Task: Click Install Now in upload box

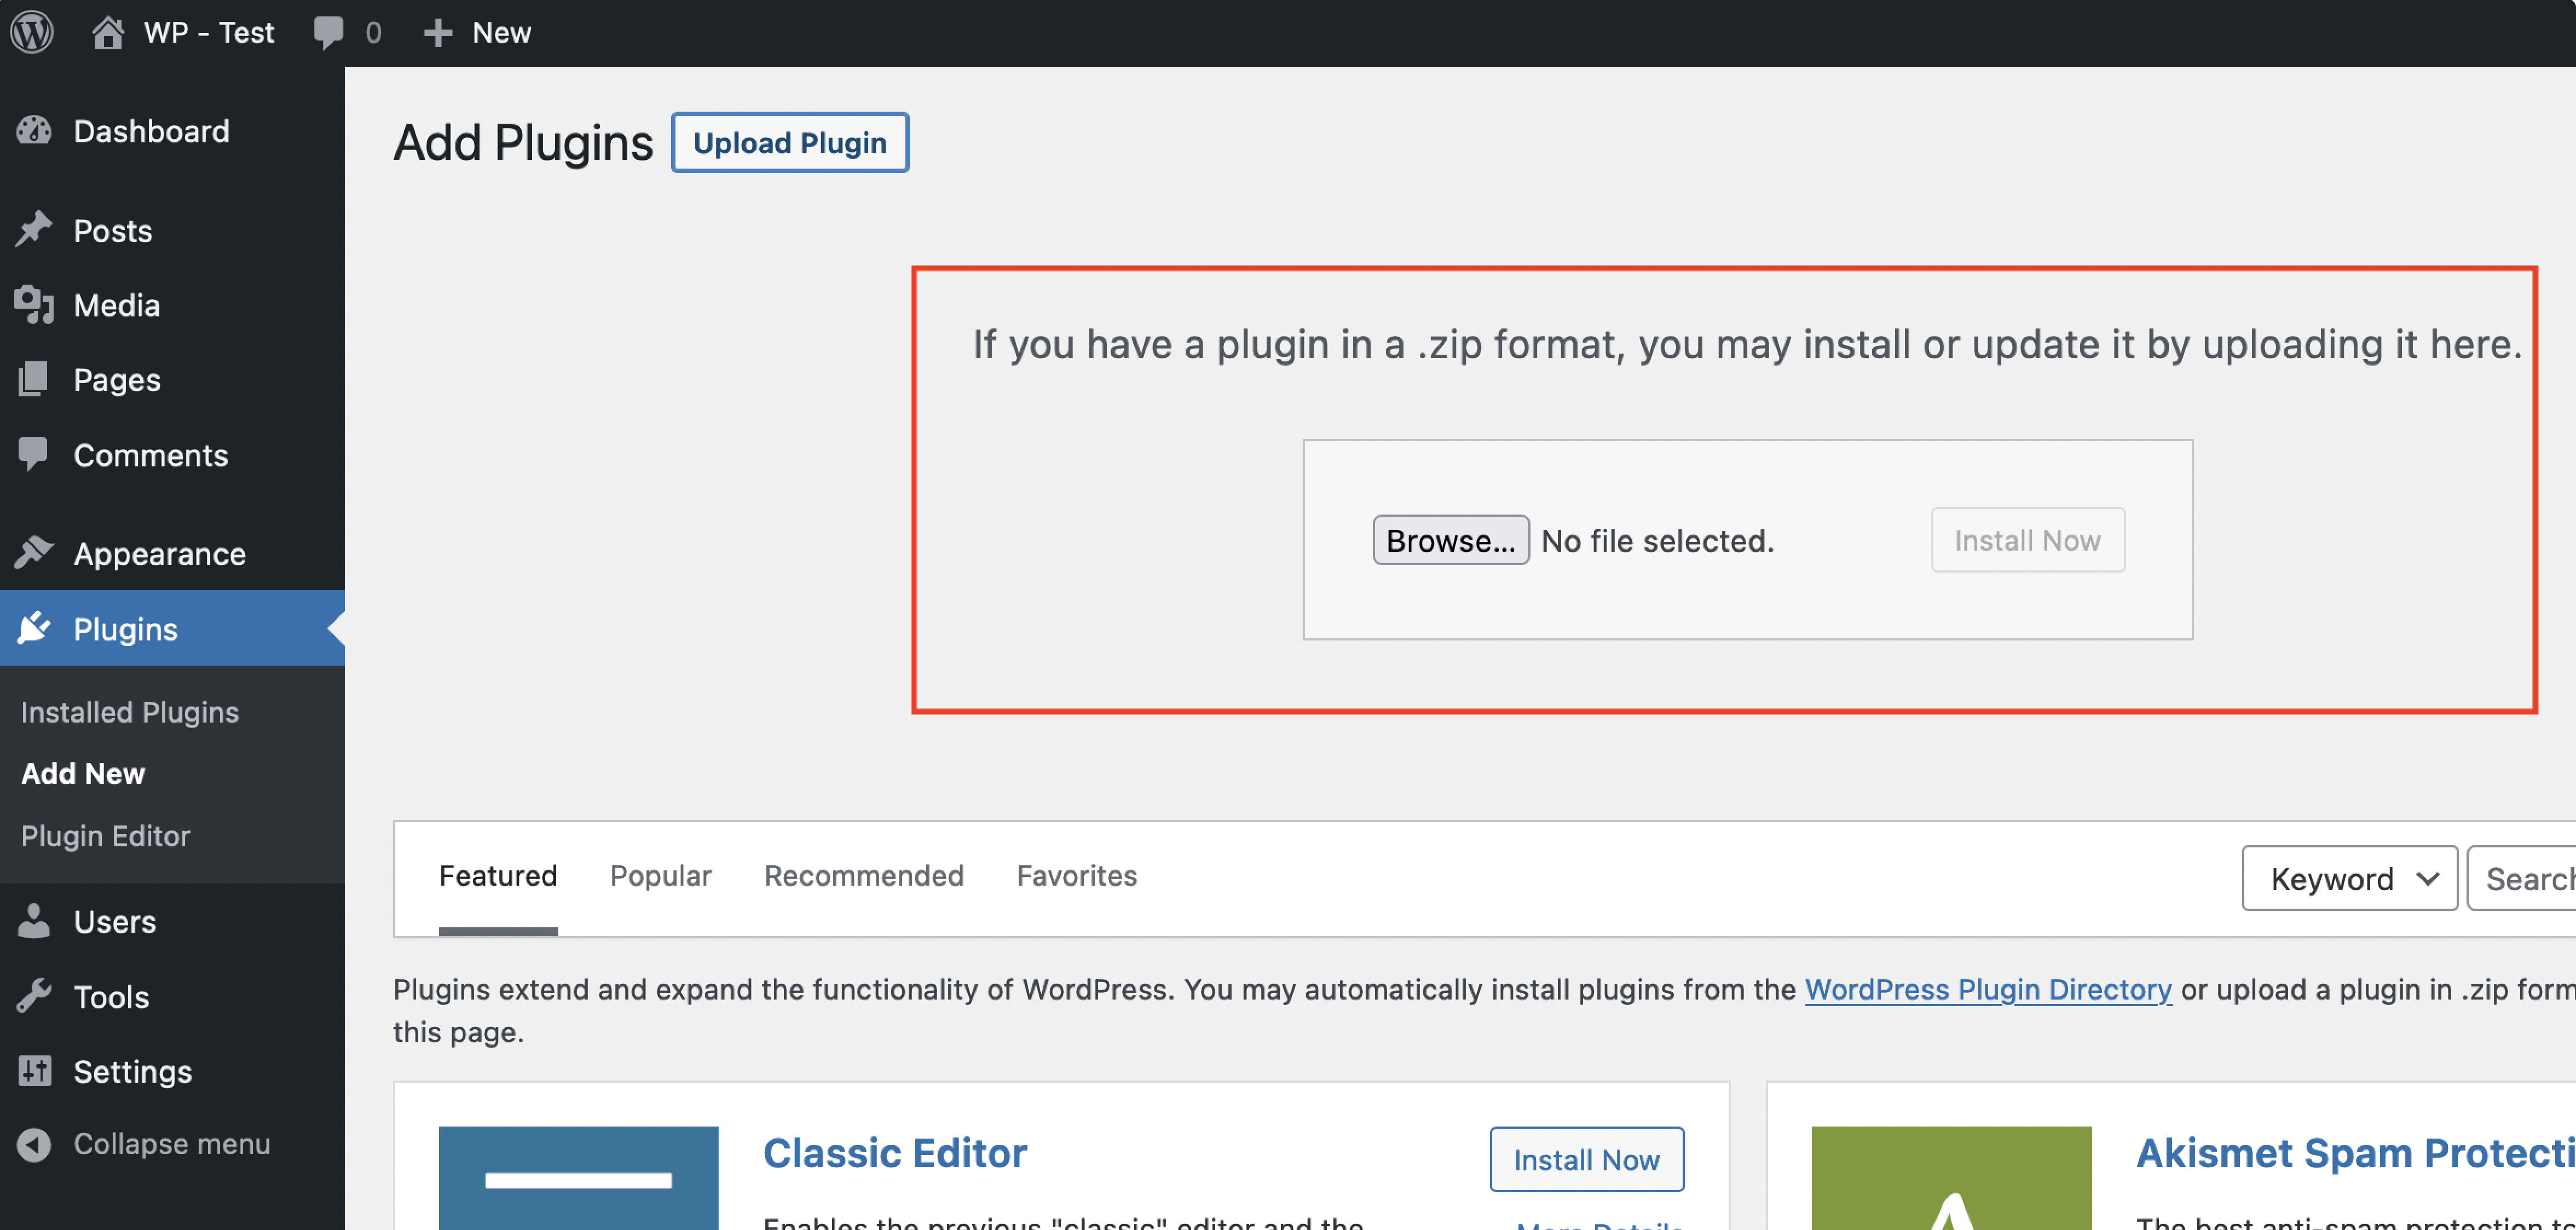Action: pyautogui.click(x=2027, y=540)
